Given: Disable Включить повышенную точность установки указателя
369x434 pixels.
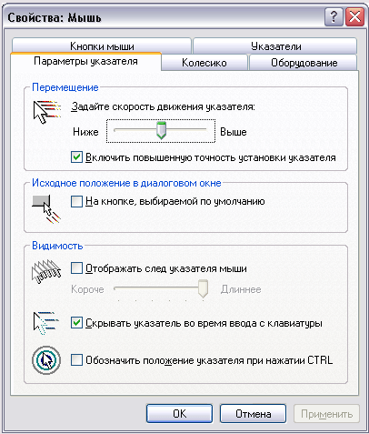Looking at the screenshot, I should [76, 157].
